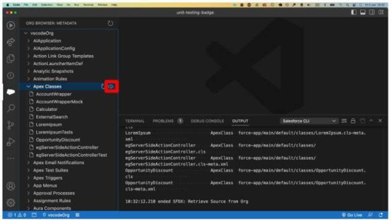
Task: Open the Explorer files view in activity bar
Action: (11, 59)
